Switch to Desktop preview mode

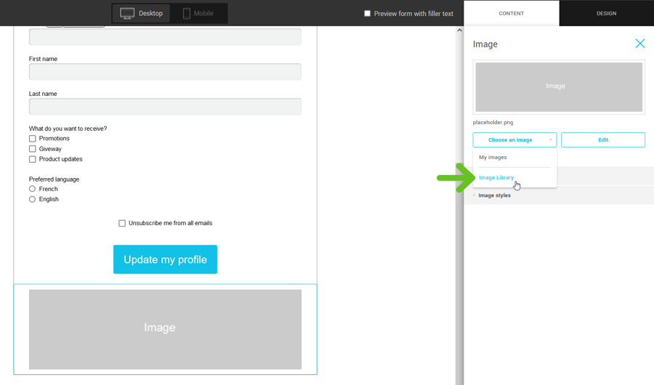pyautogui.click(x=142, y=13)
